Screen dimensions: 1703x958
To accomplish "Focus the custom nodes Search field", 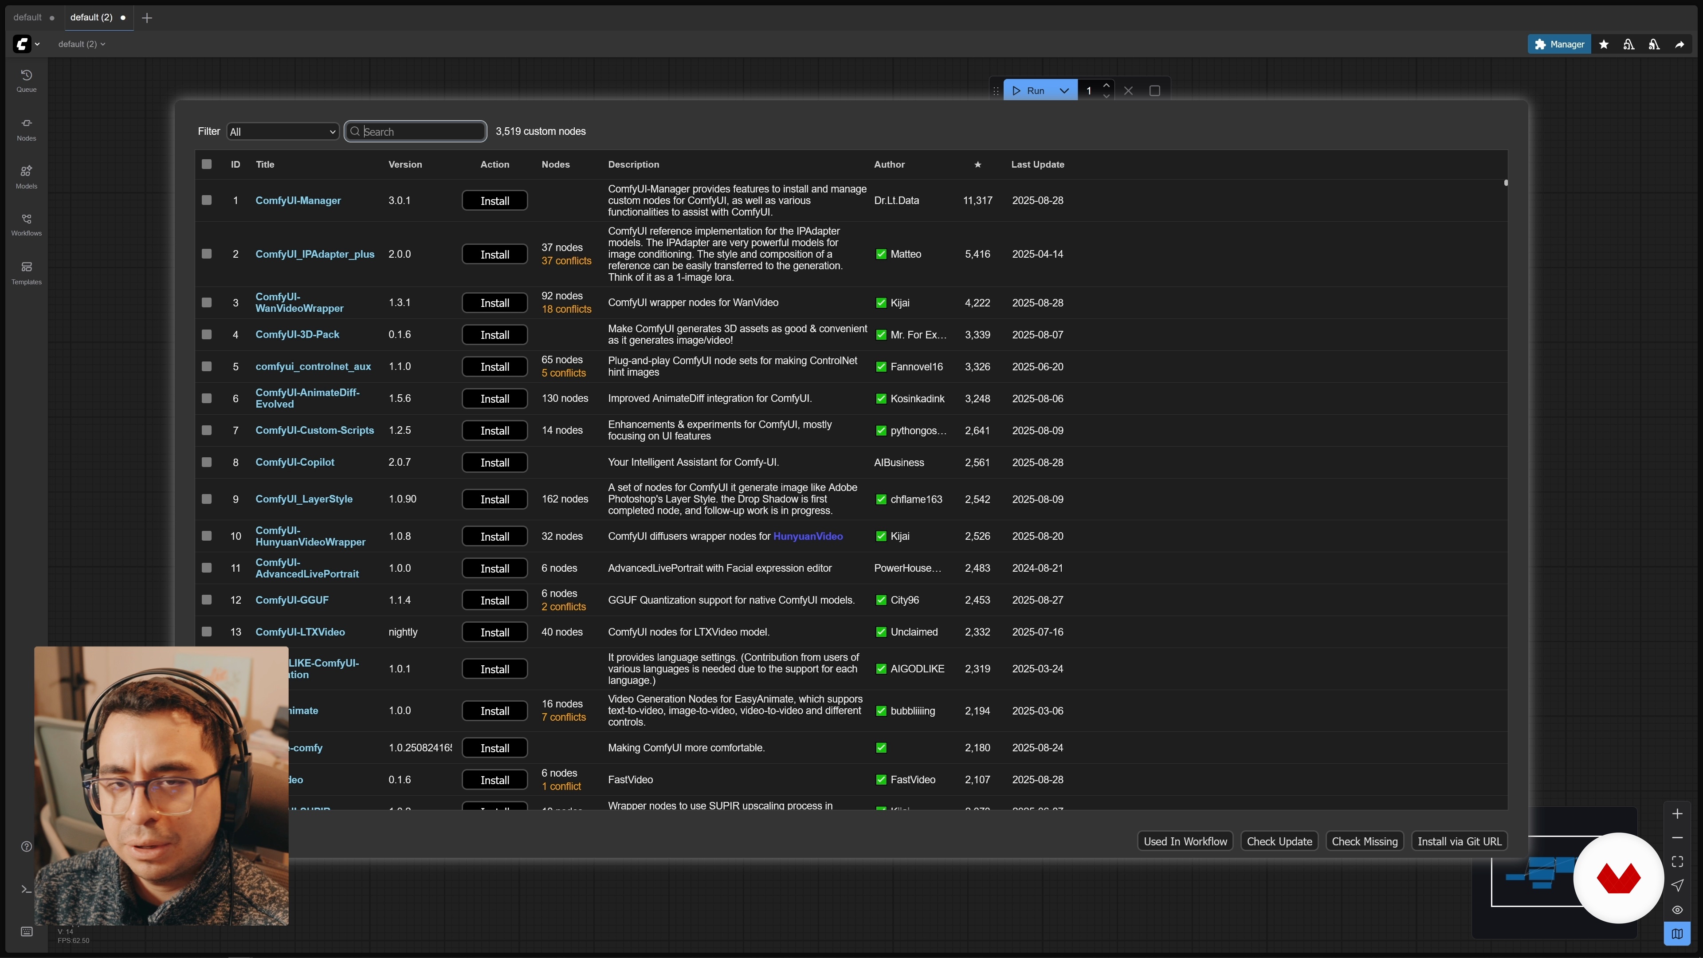I will point(416,132).
